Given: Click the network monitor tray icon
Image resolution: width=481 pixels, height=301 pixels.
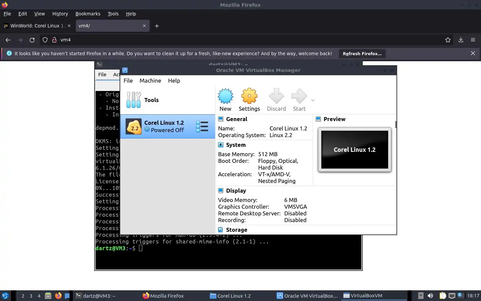Looking at the screenshot, I should [x=452, y=296].
